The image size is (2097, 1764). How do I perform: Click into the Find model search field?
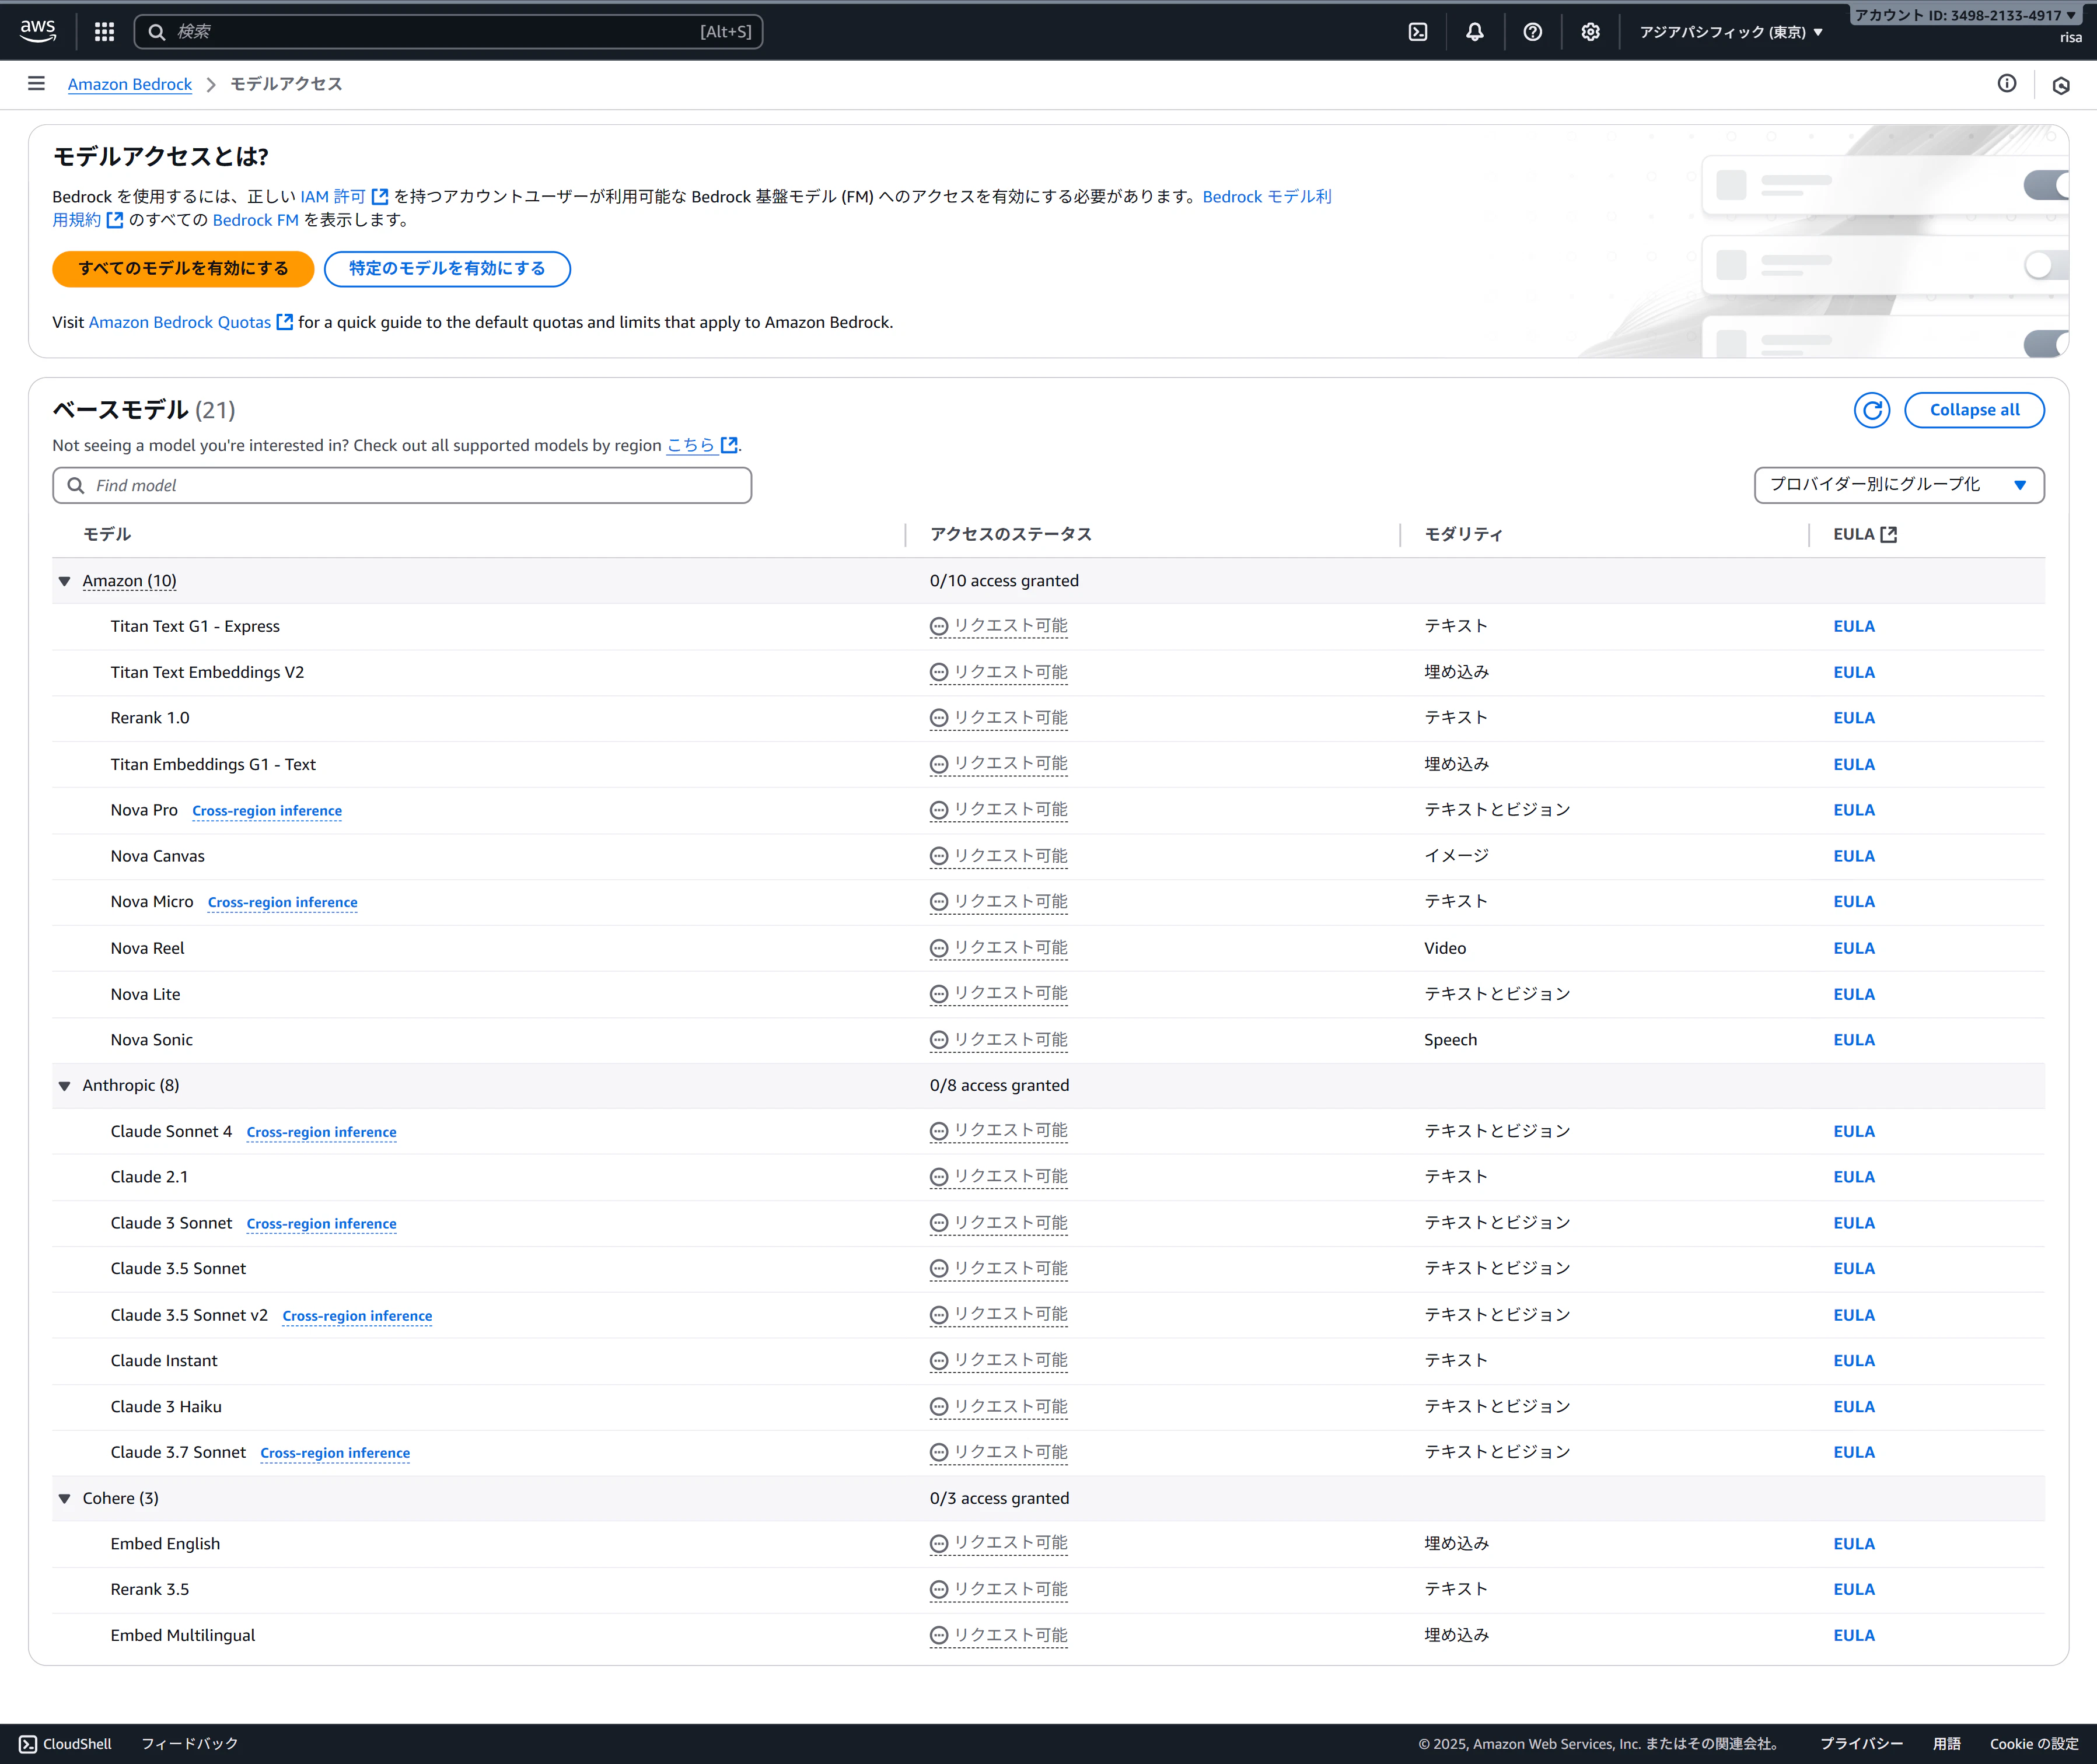[x=402, y=485]
